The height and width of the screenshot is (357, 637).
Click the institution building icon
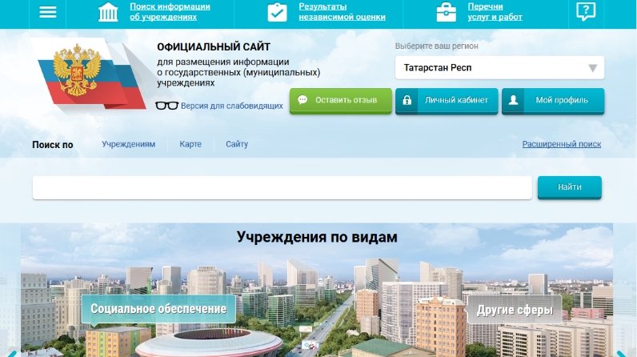click(x=108, y=12)
